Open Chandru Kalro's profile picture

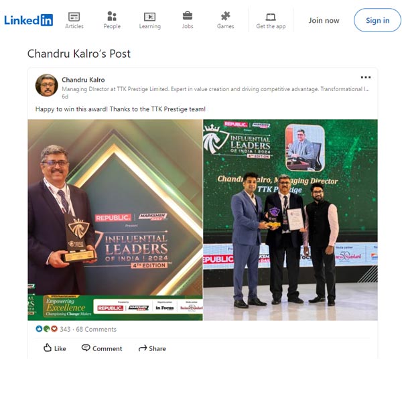[46, 85]
